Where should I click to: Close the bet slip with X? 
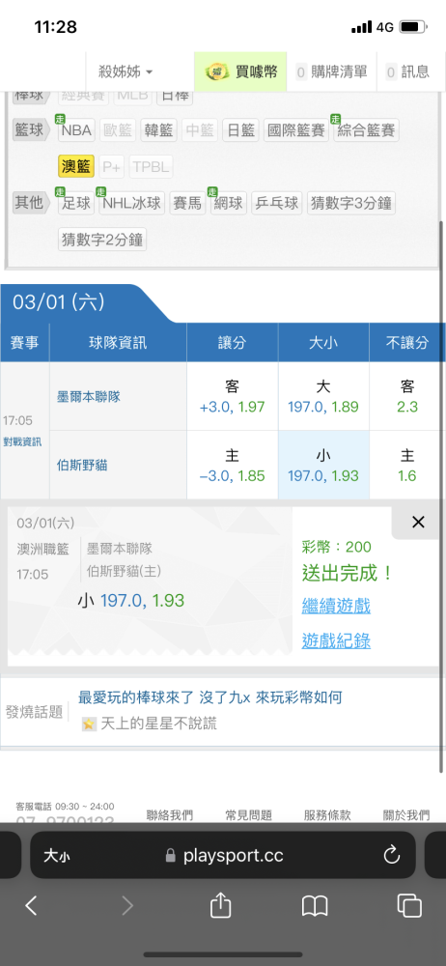[418, 523]
